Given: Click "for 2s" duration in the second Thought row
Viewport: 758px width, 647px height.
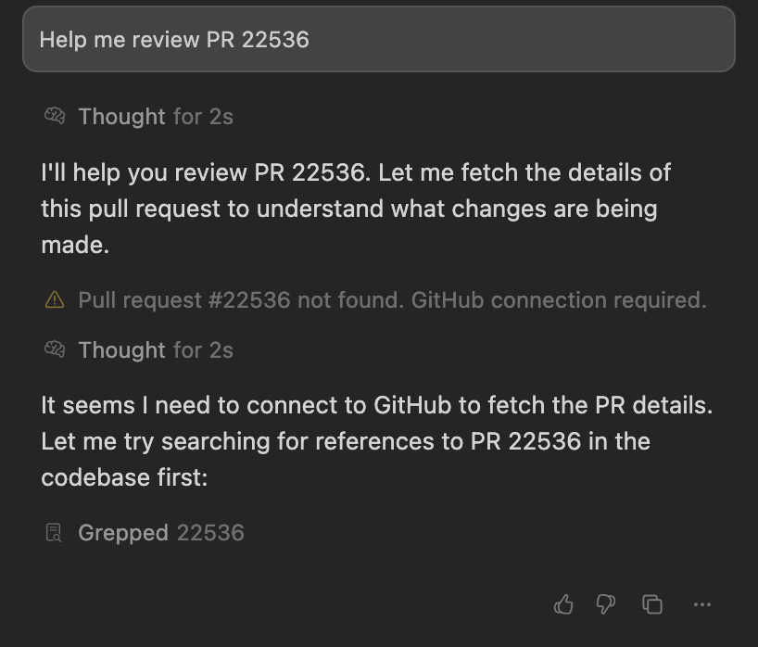Looking at the screenshot, I should click(203, 350).
